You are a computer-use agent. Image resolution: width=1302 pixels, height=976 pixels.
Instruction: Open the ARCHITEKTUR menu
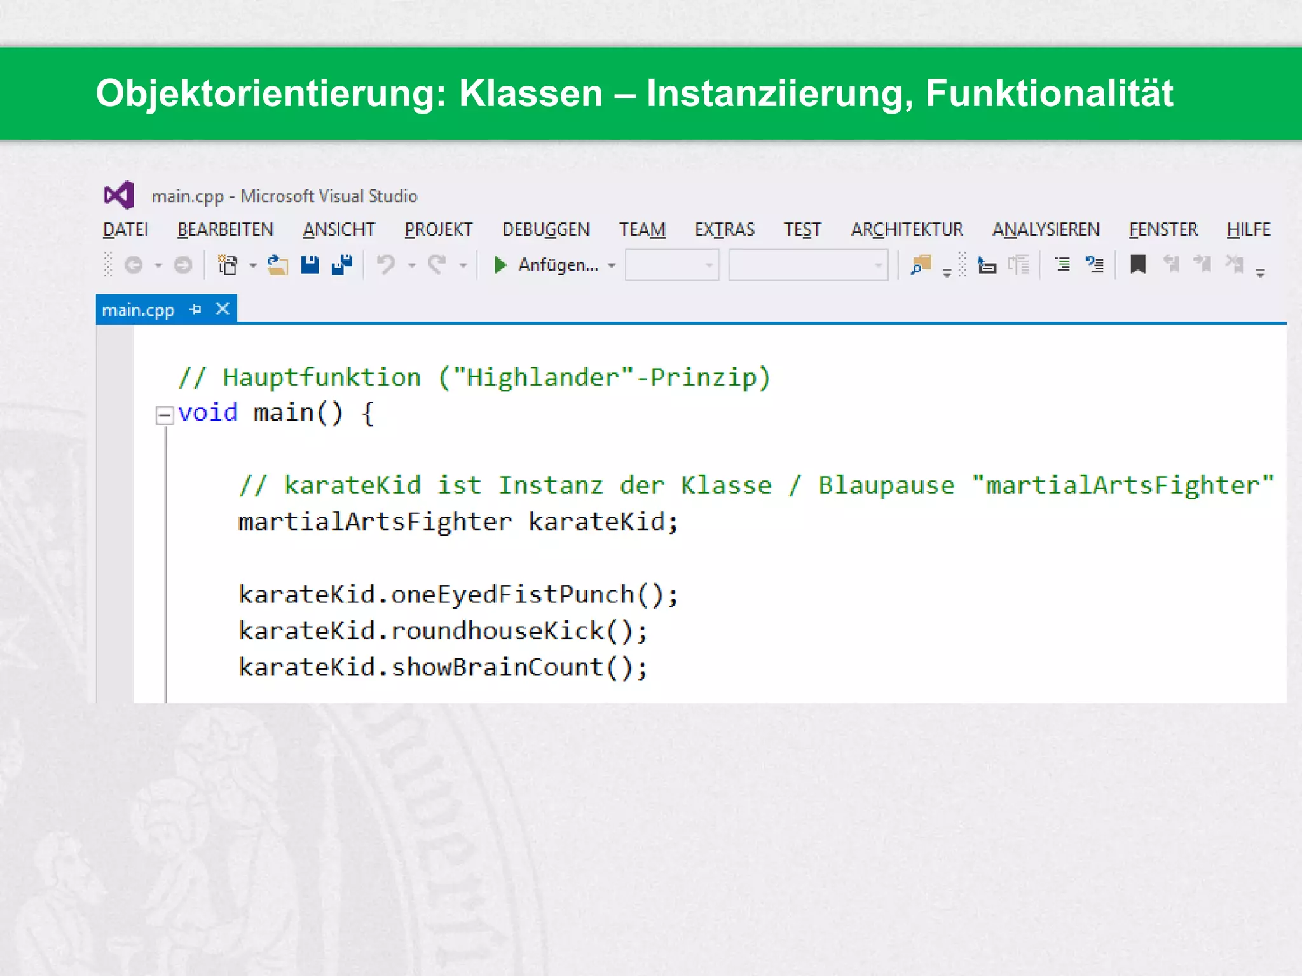907,229
